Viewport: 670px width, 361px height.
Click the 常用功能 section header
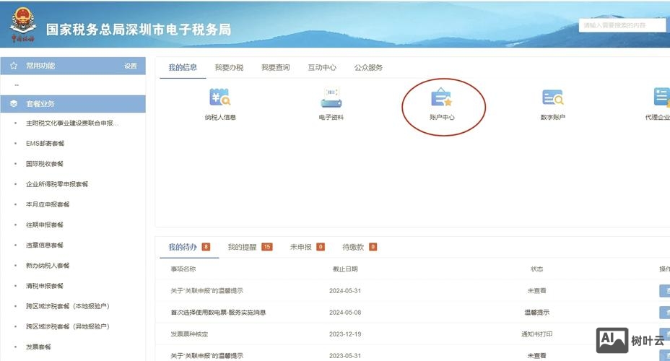(73, 66)
